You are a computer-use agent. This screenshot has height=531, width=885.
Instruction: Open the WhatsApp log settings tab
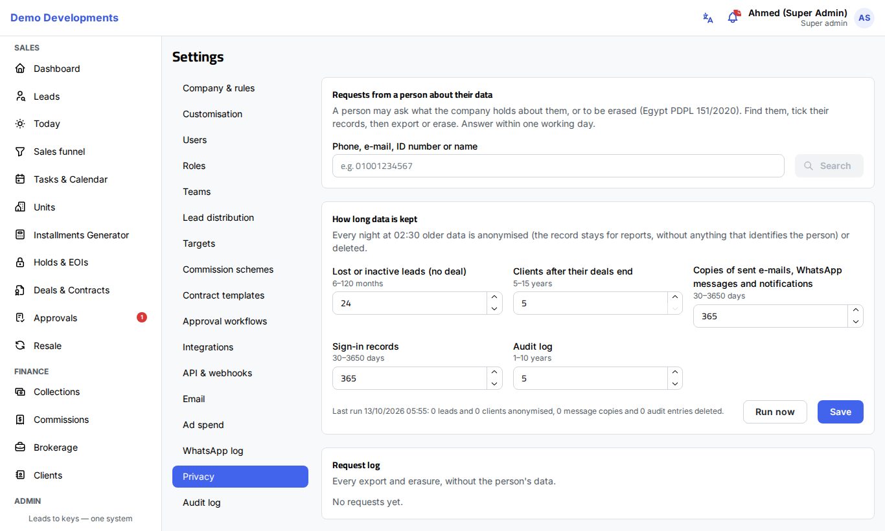point(240,451)
